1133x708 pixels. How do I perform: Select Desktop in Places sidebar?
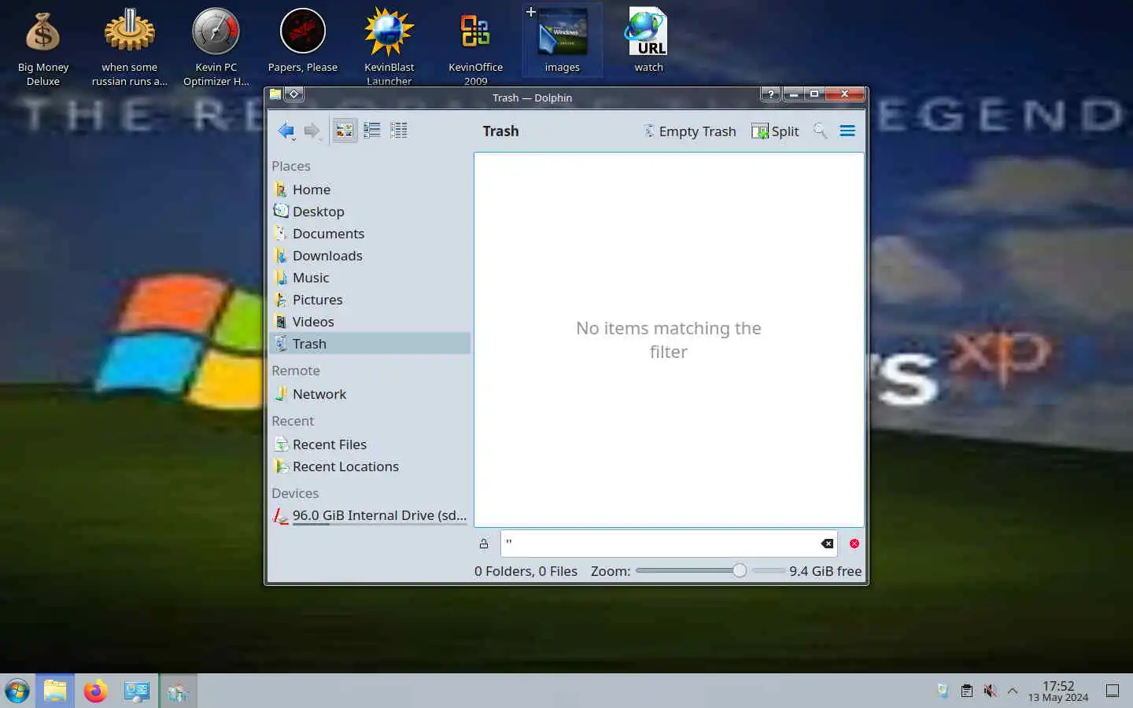click(370, 212)
